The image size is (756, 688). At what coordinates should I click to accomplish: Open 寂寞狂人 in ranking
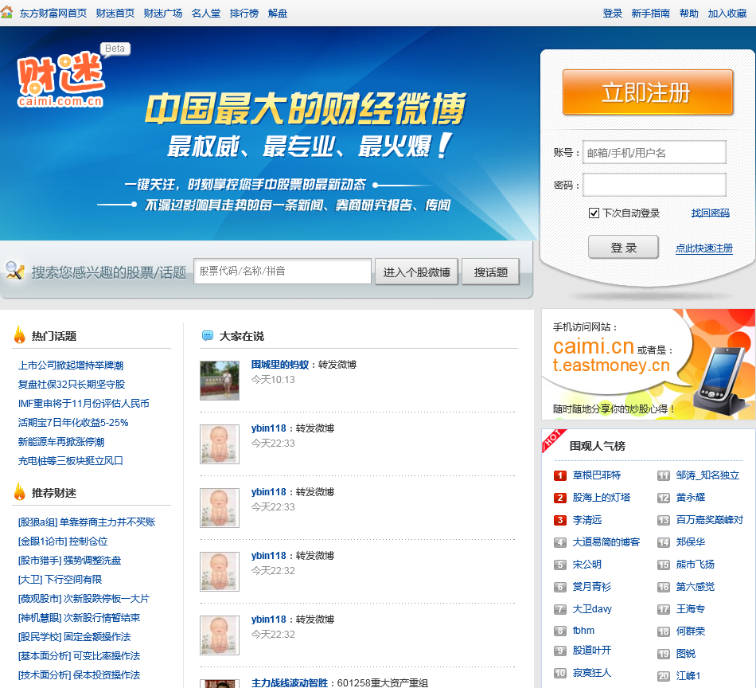(x=591, y=673)
